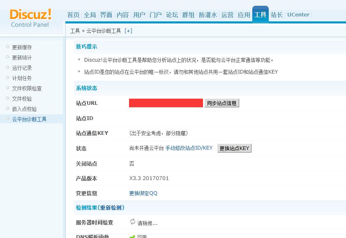Click 重新检测 in the 检测结果 header

(x=111, y=208)
